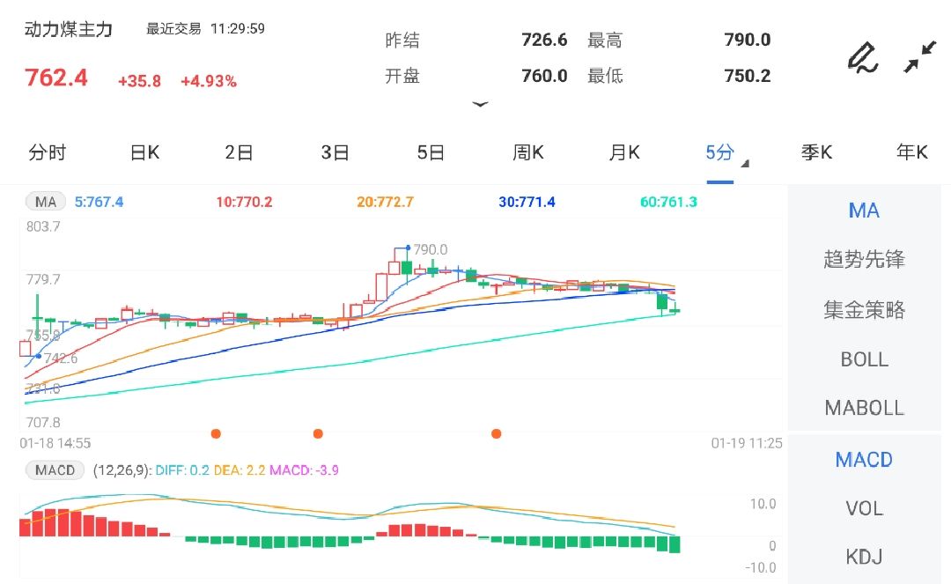951x584 pixels.
Task: Click the first orange event dot
Action: [216, 433]
